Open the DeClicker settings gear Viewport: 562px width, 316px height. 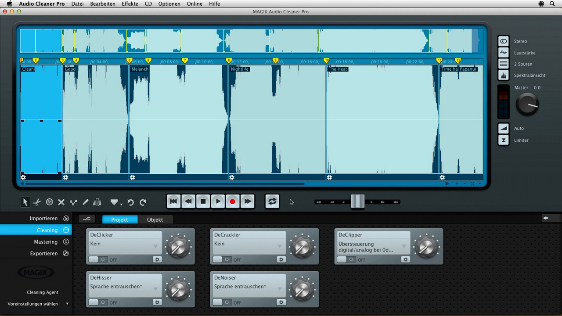click(x=157, y=259)
